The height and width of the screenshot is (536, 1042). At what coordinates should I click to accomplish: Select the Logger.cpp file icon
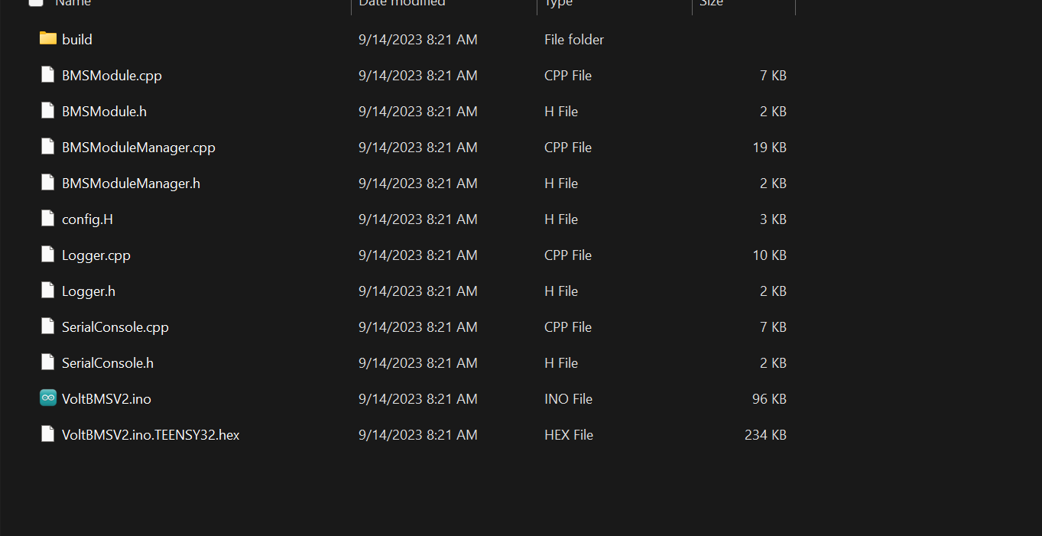(x=48, y=255)
